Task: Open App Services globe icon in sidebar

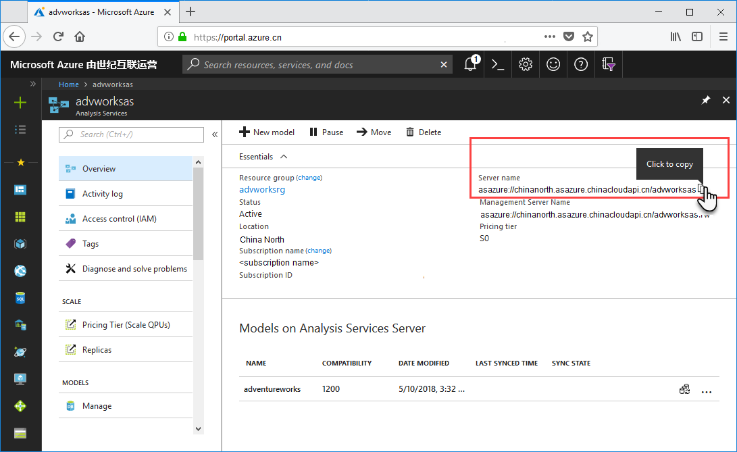Action: click(20, 271)
